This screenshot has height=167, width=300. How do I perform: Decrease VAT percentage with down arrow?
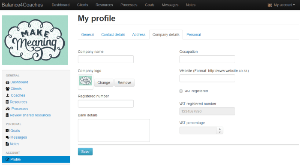[x=219, y=132]
